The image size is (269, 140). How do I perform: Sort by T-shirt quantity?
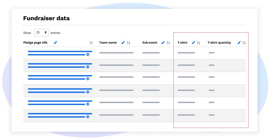(x=244, y=43)
